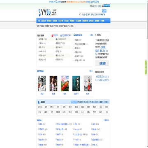Open the black-and-white portrait album cover
The image size is (148, 148).
tap(42, 83)
